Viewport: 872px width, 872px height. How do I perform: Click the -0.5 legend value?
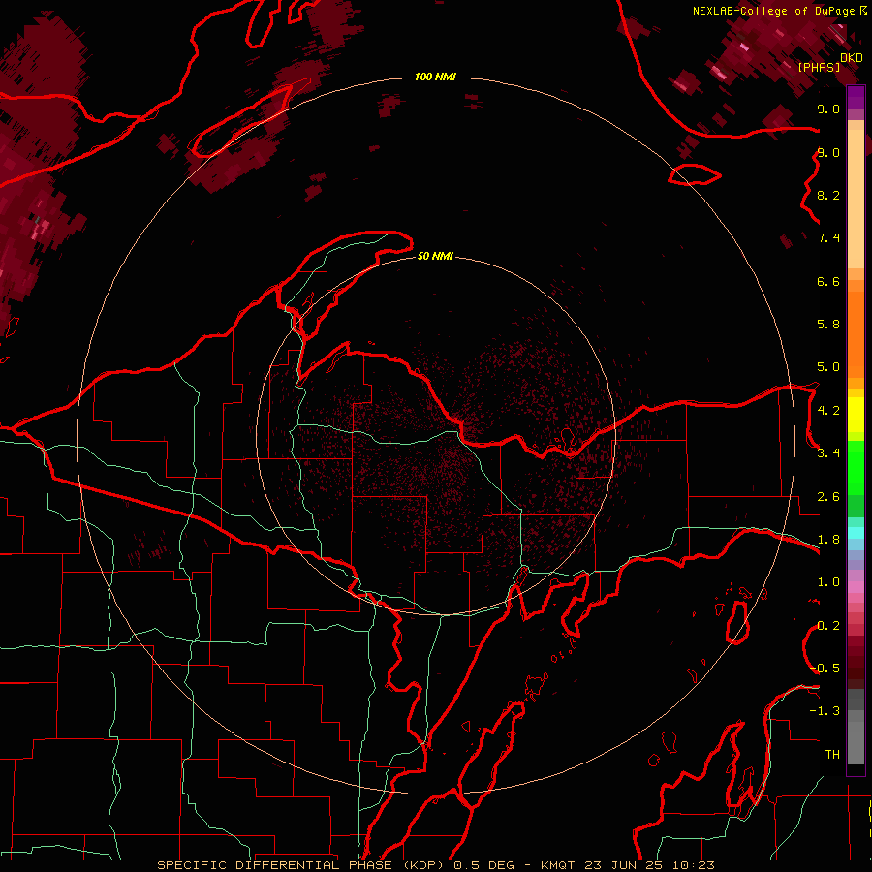click(x=825, y=668)
